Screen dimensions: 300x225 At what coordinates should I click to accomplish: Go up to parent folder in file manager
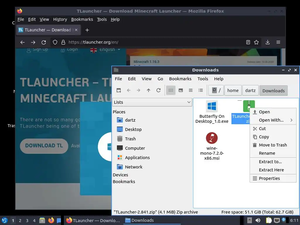[149, 90]
